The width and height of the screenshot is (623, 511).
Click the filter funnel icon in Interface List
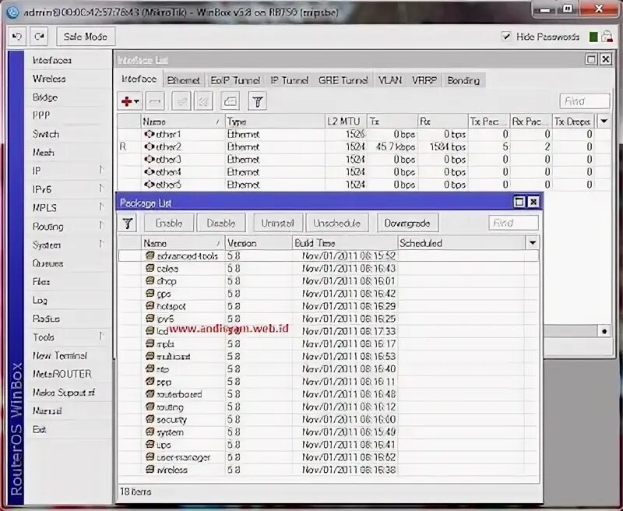257,102
